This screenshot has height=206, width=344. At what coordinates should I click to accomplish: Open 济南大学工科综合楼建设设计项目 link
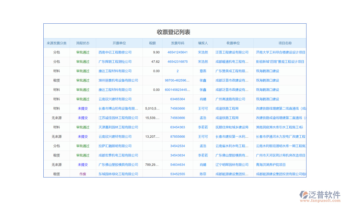pos(280,53)
